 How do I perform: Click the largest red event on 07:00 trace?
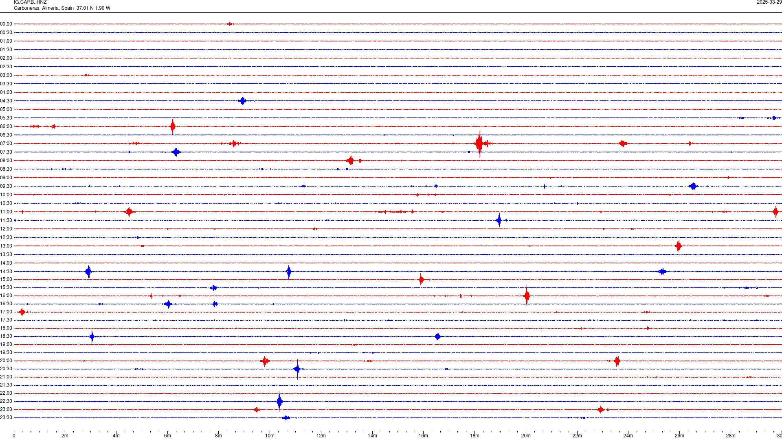(479, 143)
